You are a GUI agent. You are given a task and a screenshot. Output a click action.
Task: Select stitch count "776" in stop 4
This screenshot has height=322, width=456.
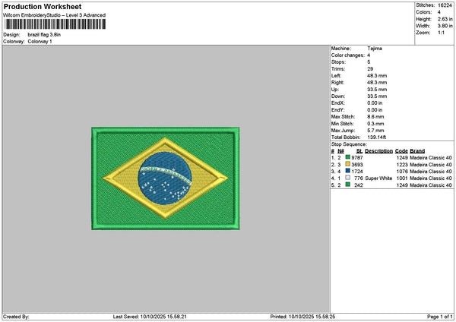coord(359,178)
